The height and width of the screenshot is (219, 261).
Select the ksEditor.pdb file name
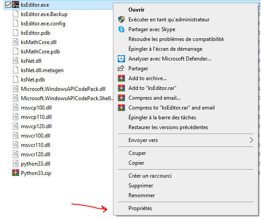36,33
